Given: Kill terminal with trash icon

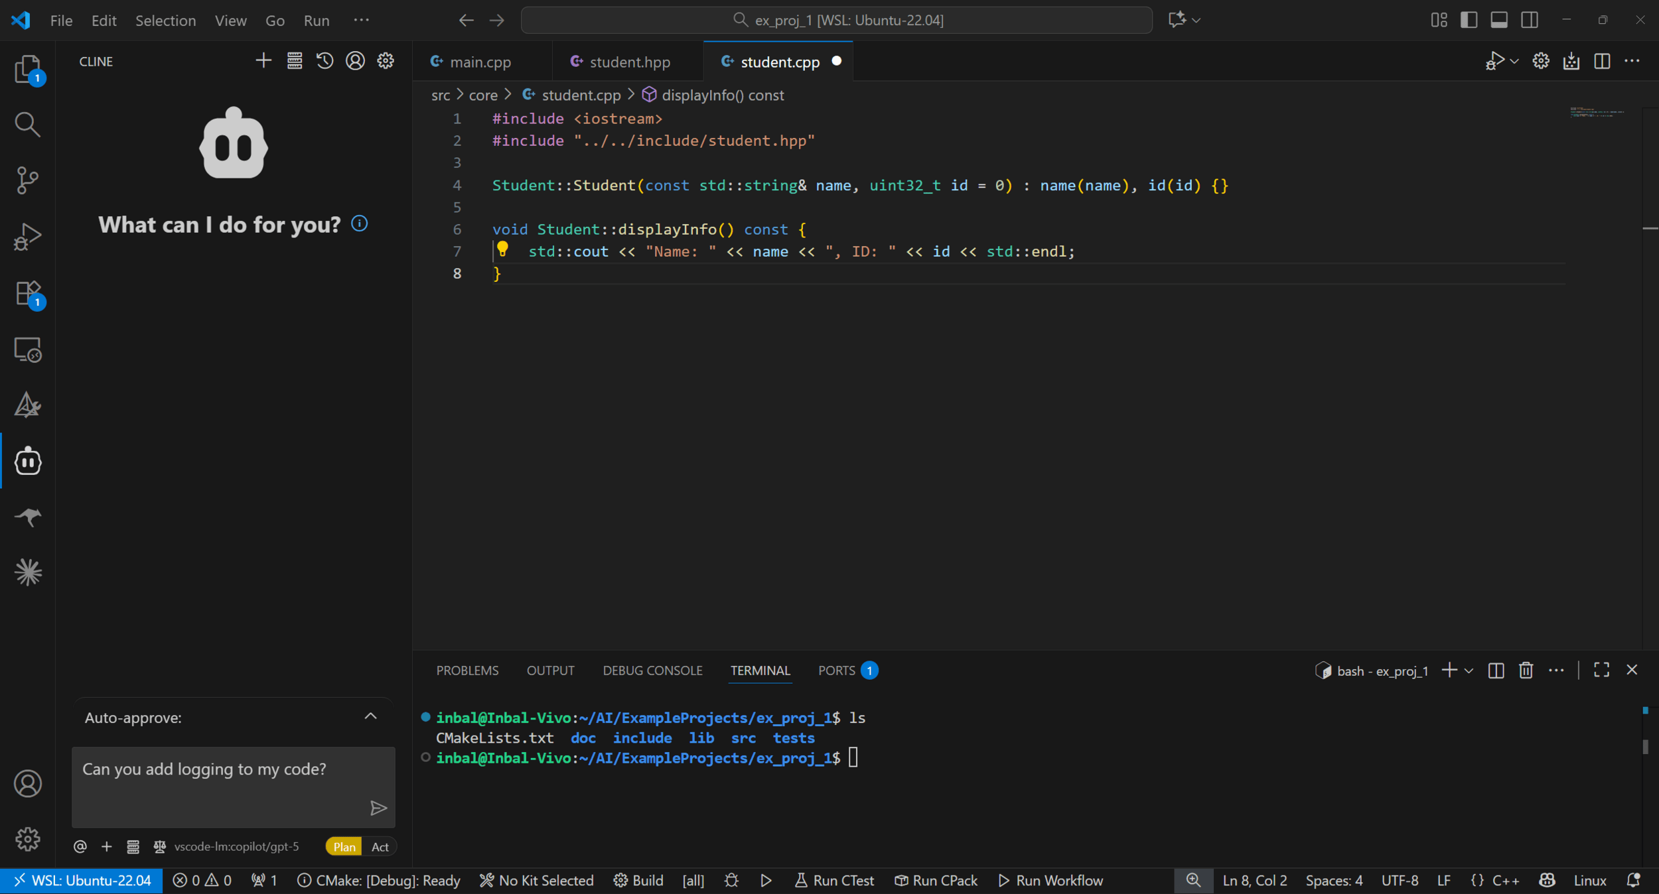Looking at the screenshot, I should [x=1526, y=670].
